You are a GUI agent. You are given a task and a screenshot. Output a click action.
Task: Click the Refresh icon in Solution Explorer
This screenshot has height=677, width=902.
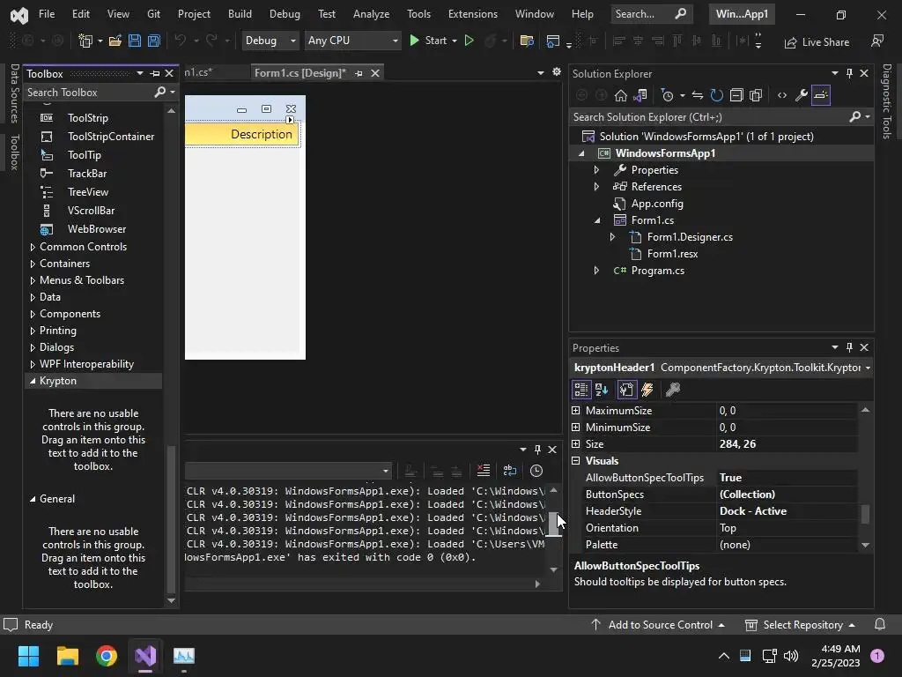tap(716, 95)
